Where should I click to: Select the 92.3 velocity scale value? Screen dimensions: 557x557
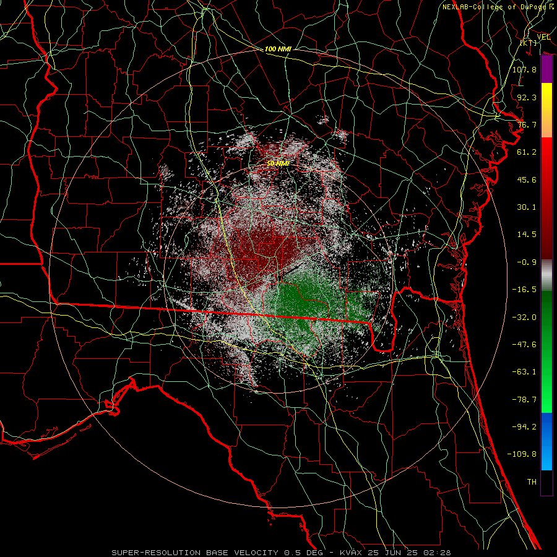coord(527,97)
